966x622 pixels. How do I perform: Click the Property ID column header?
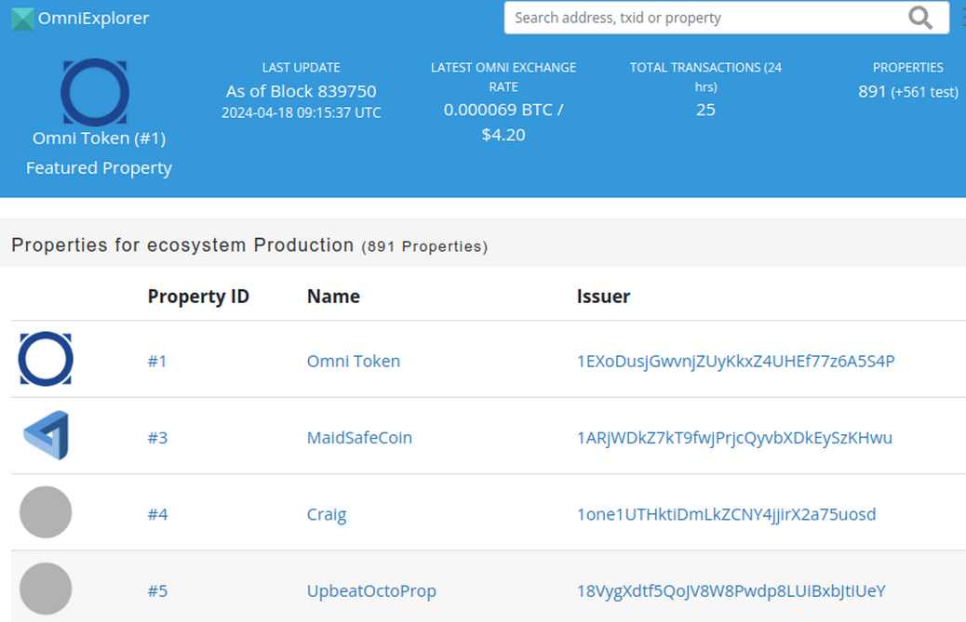click(x=198, y=297)
